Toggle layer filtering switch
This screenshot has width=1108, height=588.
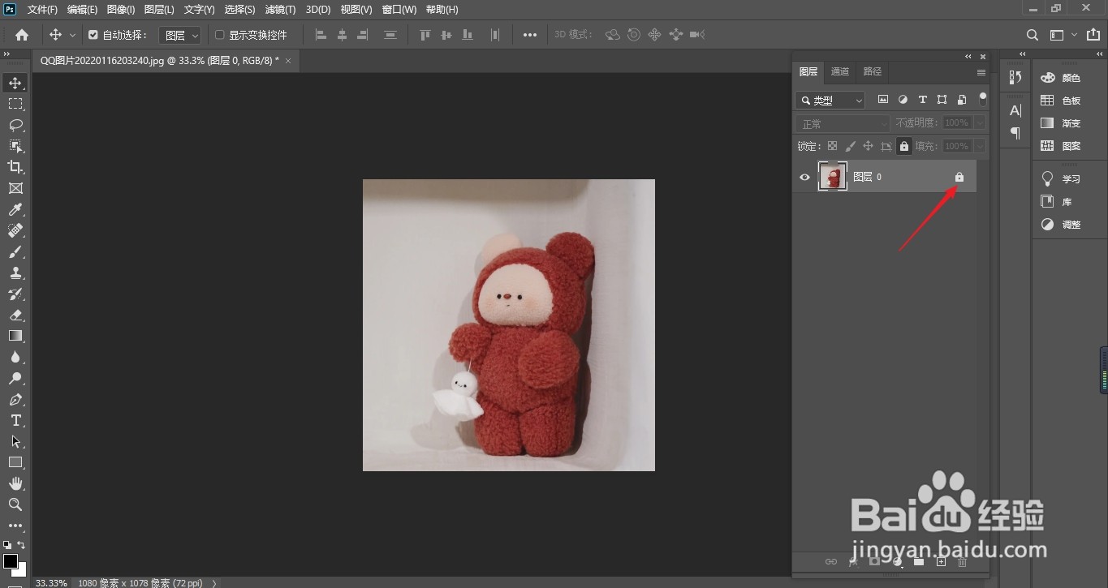[x=983, y=99]
